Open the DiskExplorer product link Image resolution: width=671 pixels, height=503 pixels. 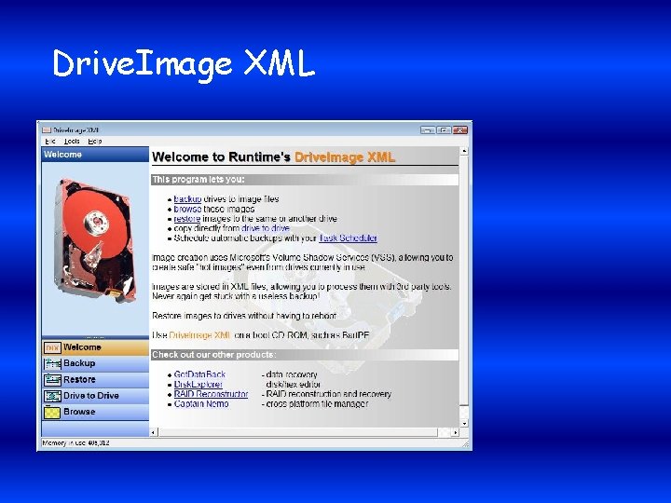[x=199, y=385]
